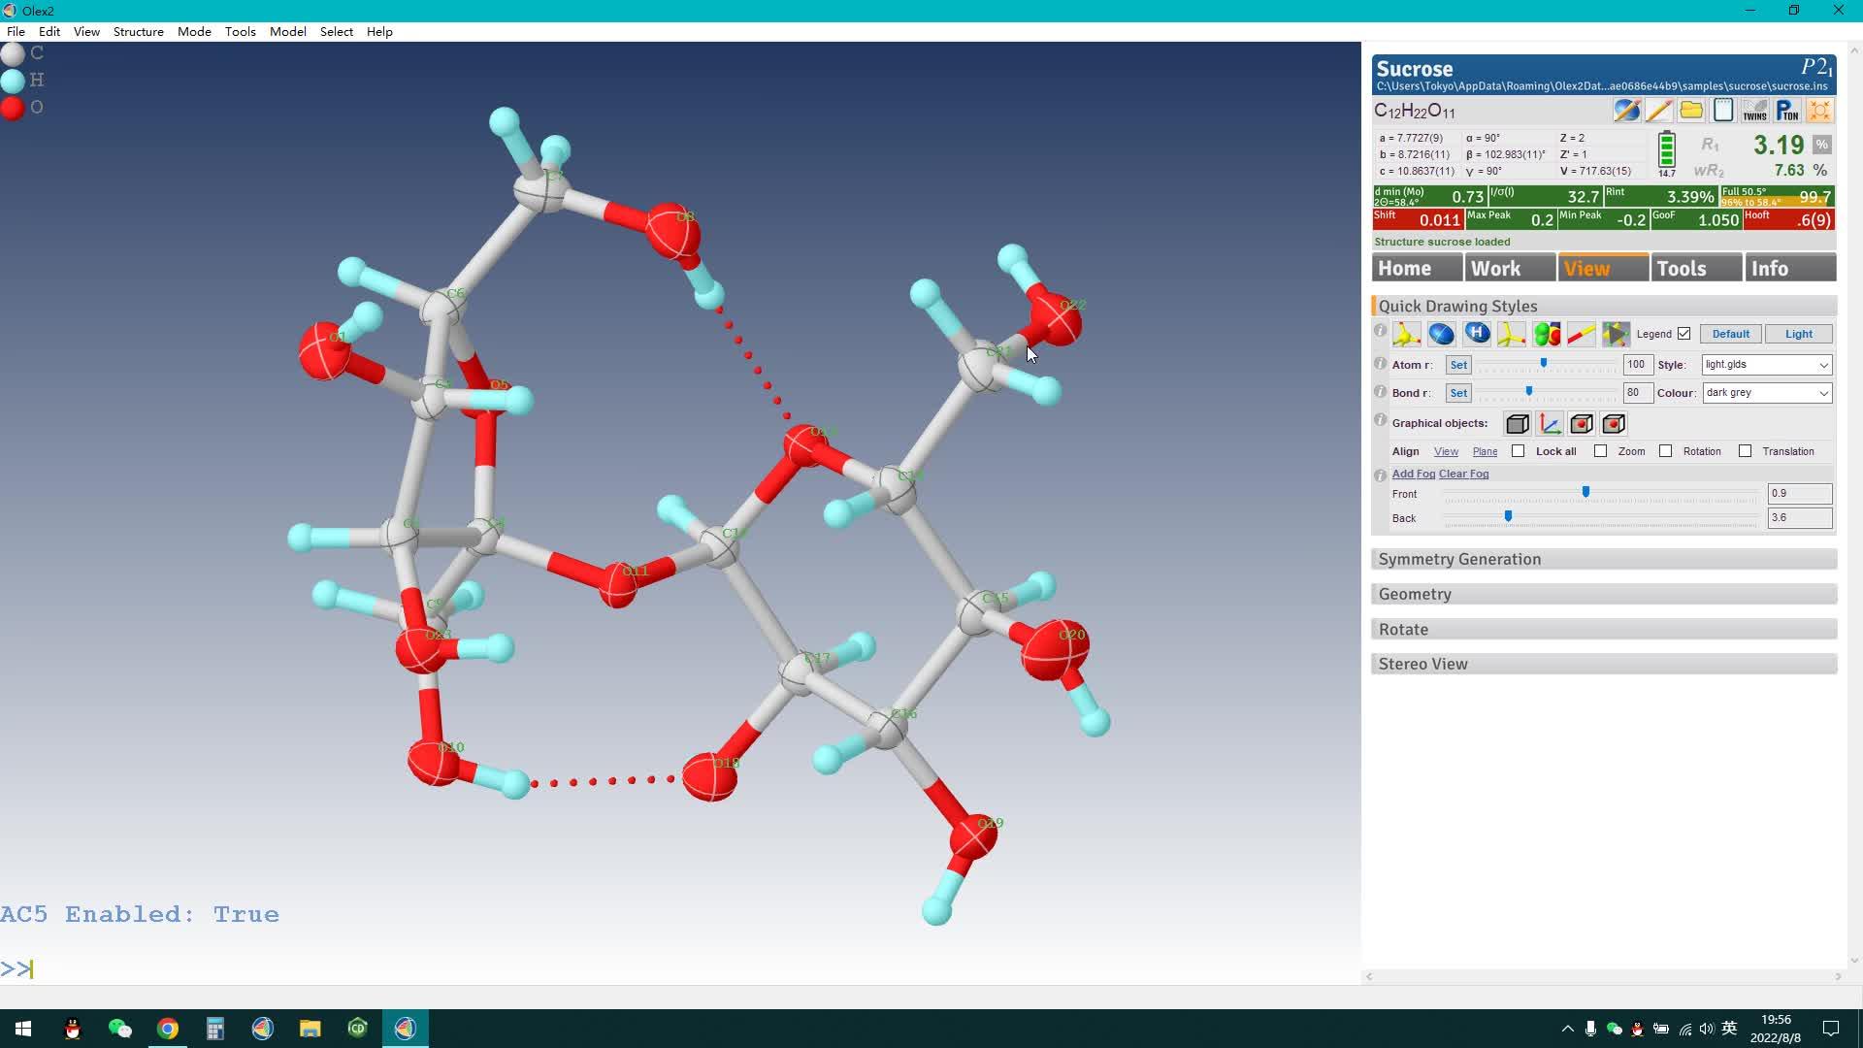Open the Colour dropdown showing dark grey

[x=1766, y=393]
